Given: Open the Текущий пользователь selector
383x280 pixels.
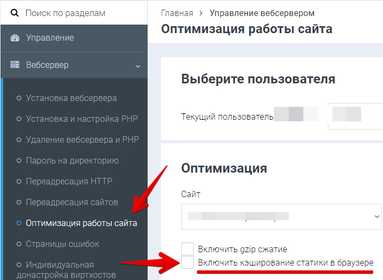Looking at the screenshot, I should pos(356,116).
